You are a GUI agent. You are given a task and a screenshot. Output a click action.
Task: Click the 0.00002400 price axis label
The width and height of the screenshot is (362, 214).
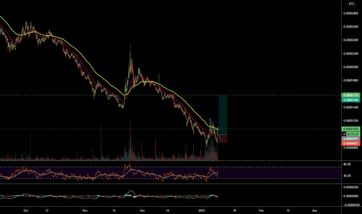[x=351, y=40]
